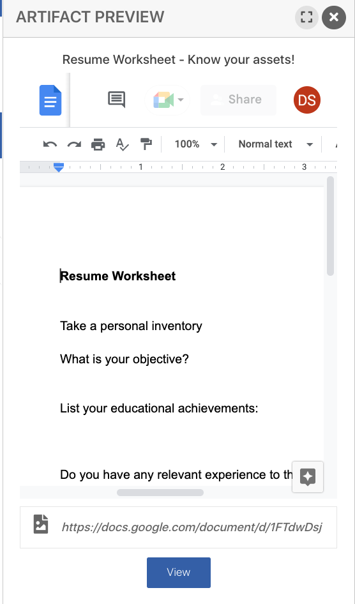Screen dimensions: 355x604
Task: Select the Paint format roller icon
Action: [x=146, y=144]
